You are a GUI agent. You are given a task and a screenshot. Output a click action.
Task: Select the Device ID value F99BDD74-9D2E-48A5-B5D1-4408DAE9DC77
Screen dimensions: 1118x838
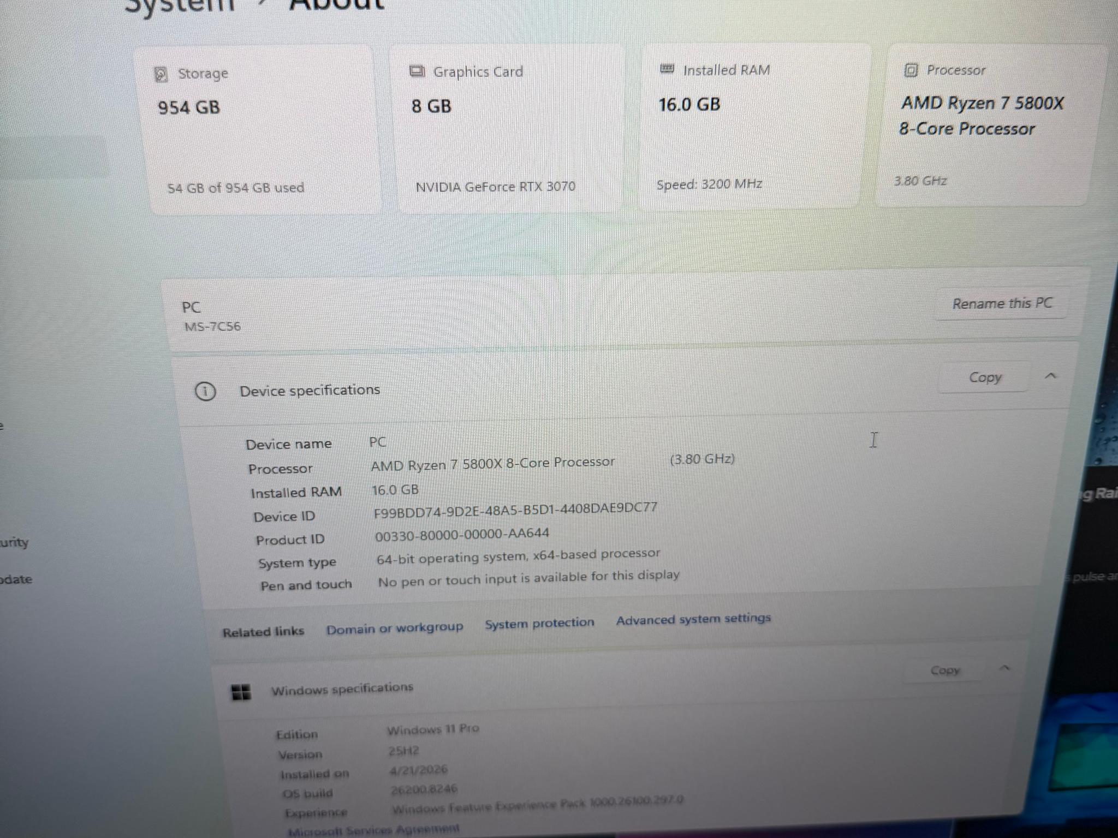515,510
